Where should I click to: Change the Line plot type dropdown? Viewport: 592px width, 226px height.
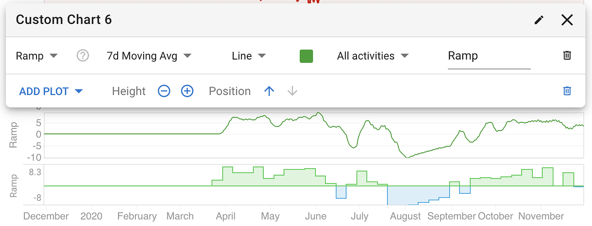coord(249,56)
